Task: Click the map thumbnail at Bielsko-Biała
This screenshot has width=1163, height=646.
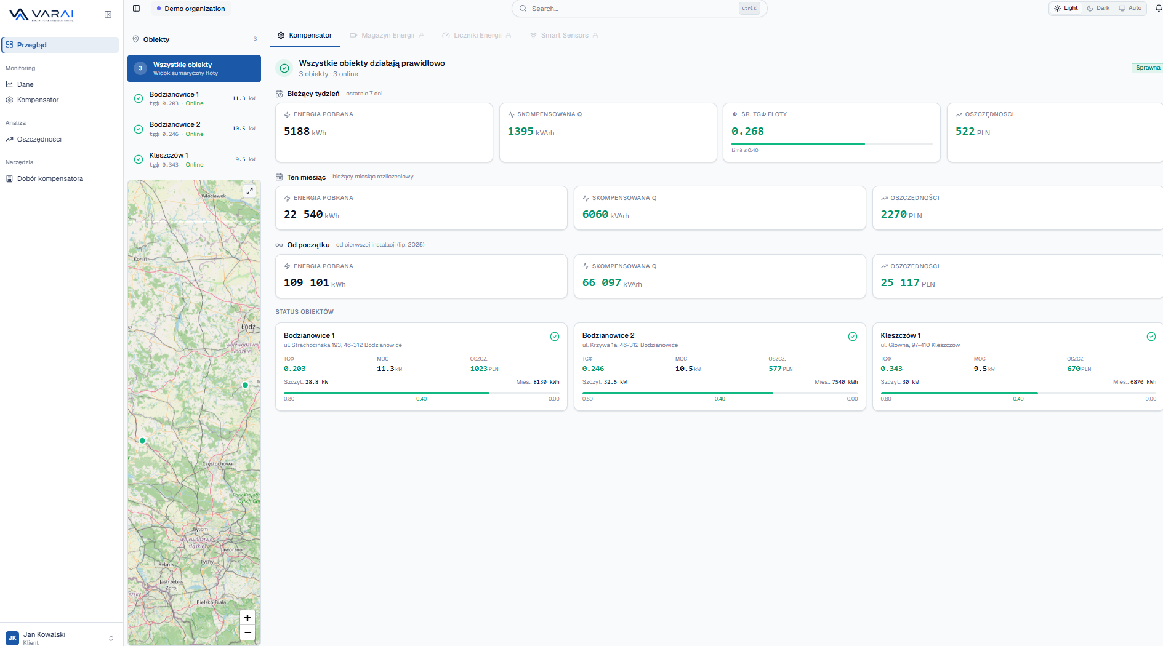Action: click(x=212, y=602)
